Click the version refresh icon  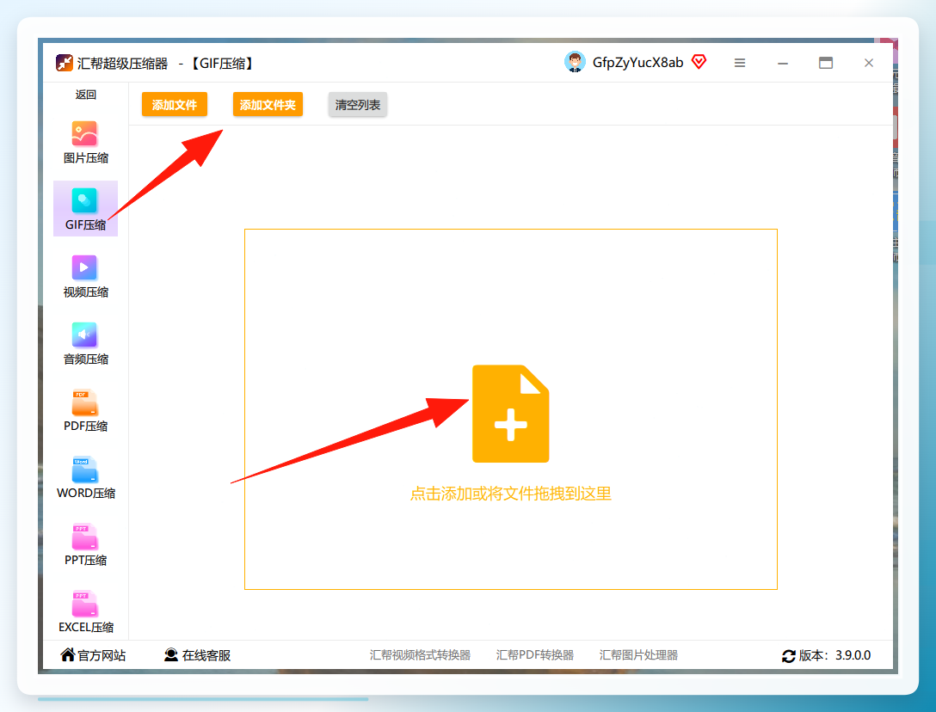click(789, 656)
